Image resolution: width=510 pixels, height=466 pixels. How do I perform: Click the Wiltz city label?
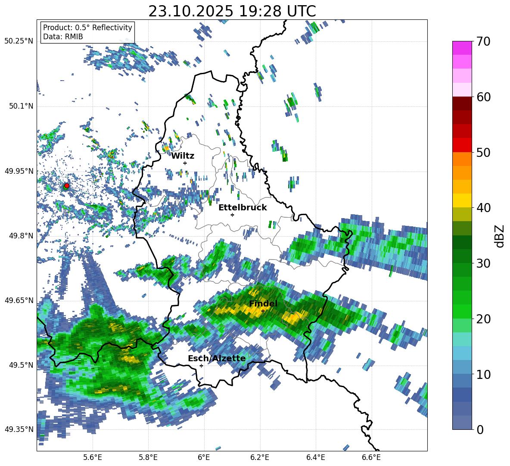coord(183,156)
